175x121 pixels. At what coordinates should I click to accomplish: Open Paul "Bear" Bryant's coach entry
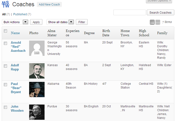click(x=16, y=88)
